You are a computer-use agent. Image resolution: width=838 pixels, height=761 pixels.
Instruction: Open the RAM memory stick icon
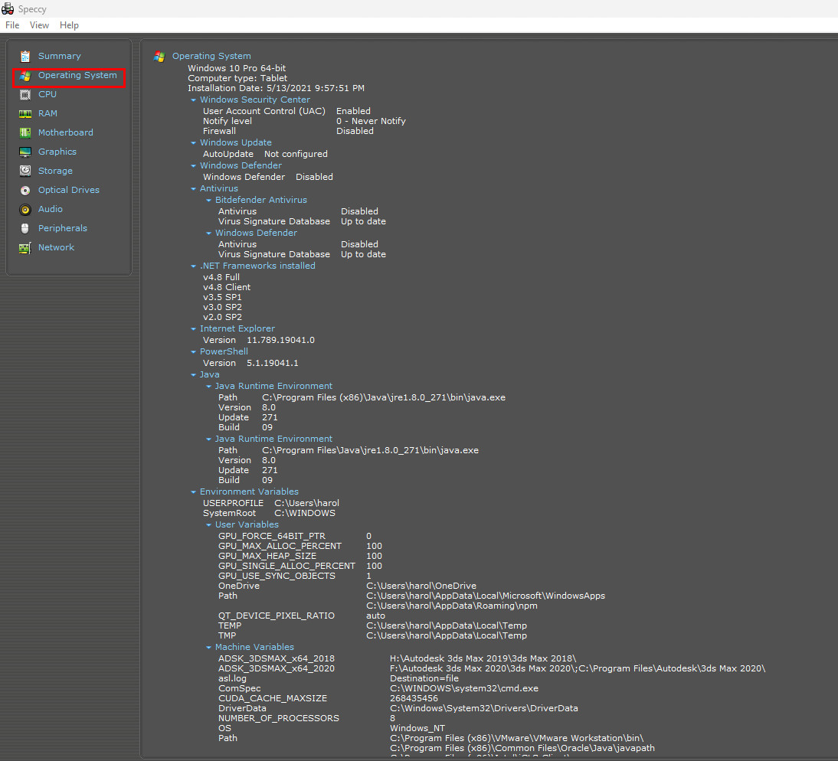pyautogui.click(x=25, y=114)
